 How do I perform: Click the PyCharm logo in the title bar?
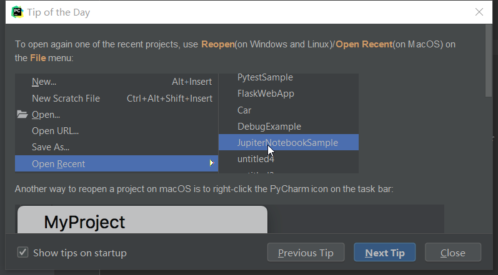tap(17, 12)
